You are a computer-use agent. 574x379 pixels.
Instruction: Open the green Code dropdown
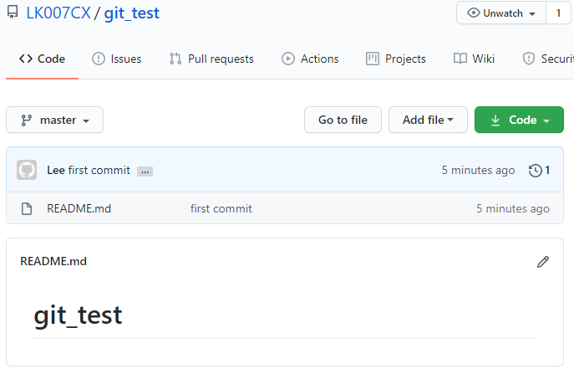[x=519, y=120]
